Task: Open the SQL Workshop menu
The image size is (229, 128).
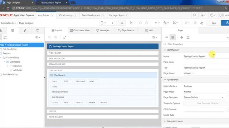Action: [x=65, y=15]
